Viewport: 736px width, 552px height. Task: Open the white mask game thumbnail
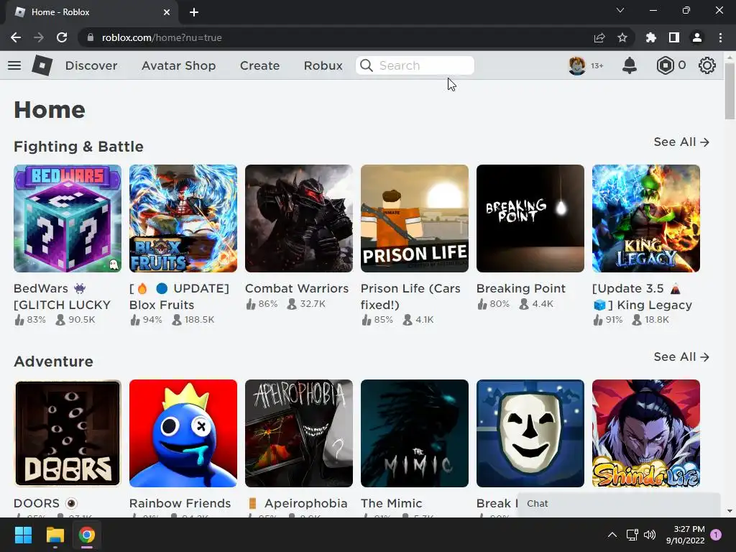point(530,433)
